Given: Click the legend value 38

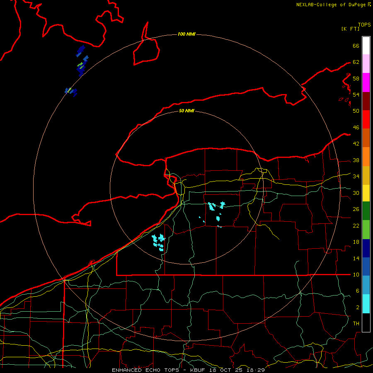Looking at the screenshot, I should [x=356, y=160].
